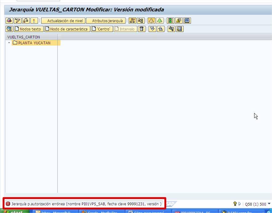Viewport: 272px width, 213px height.
Task: Open the system status dropdown arrow near Q58
Action: pyautogui.click(x=269, y=203)
